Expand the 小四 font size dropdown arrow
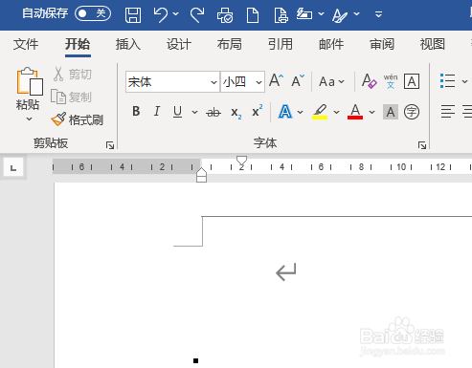Image resolution: width=472 pixels, height=368 pixels. click(x=258, y=82)
